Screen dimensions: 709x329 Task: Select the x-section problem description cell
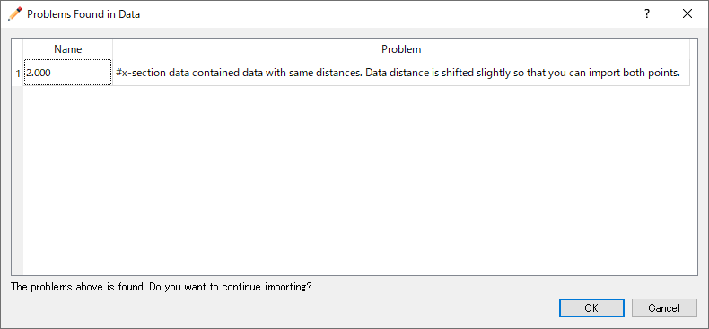[401, 73]
